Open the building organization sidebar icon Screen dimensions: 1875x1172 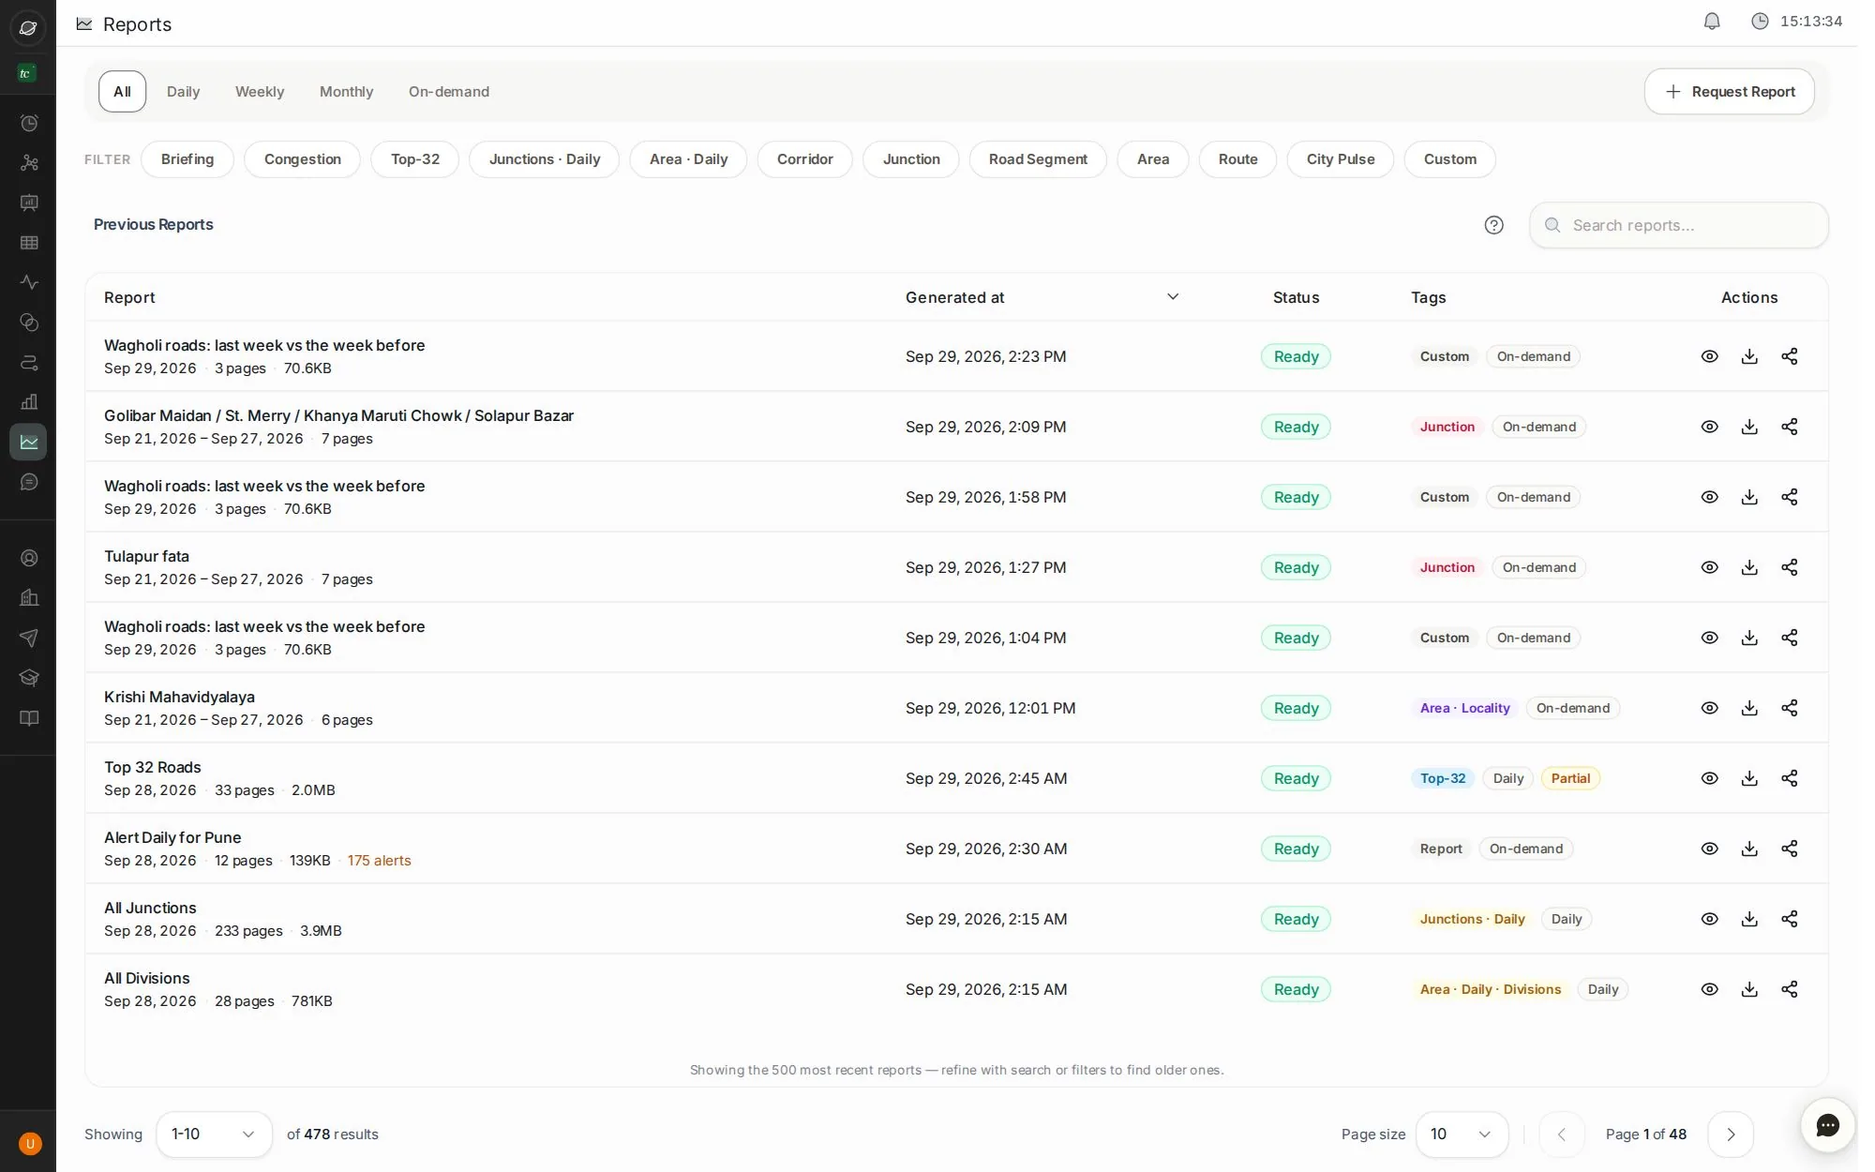[29, 598]
